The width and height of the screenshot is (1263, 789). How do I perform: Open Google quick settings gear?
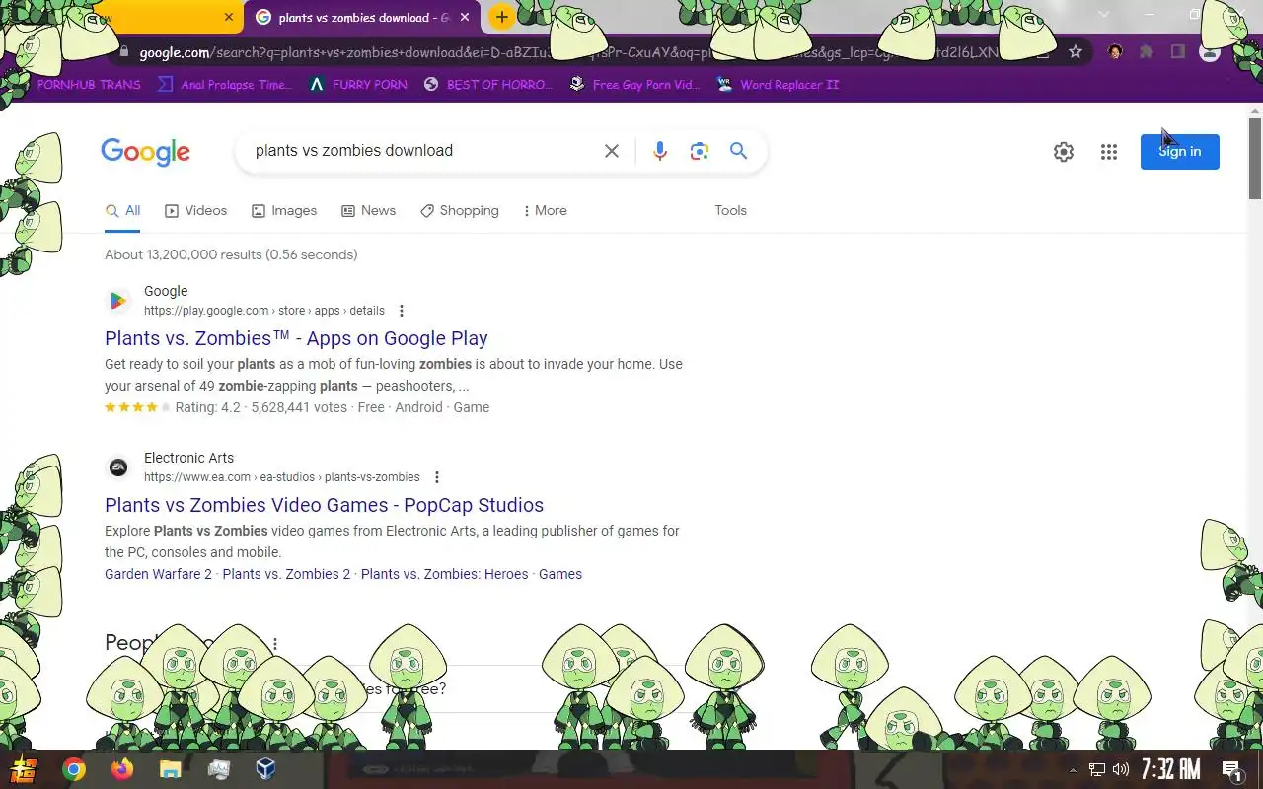click(1064, 152)
